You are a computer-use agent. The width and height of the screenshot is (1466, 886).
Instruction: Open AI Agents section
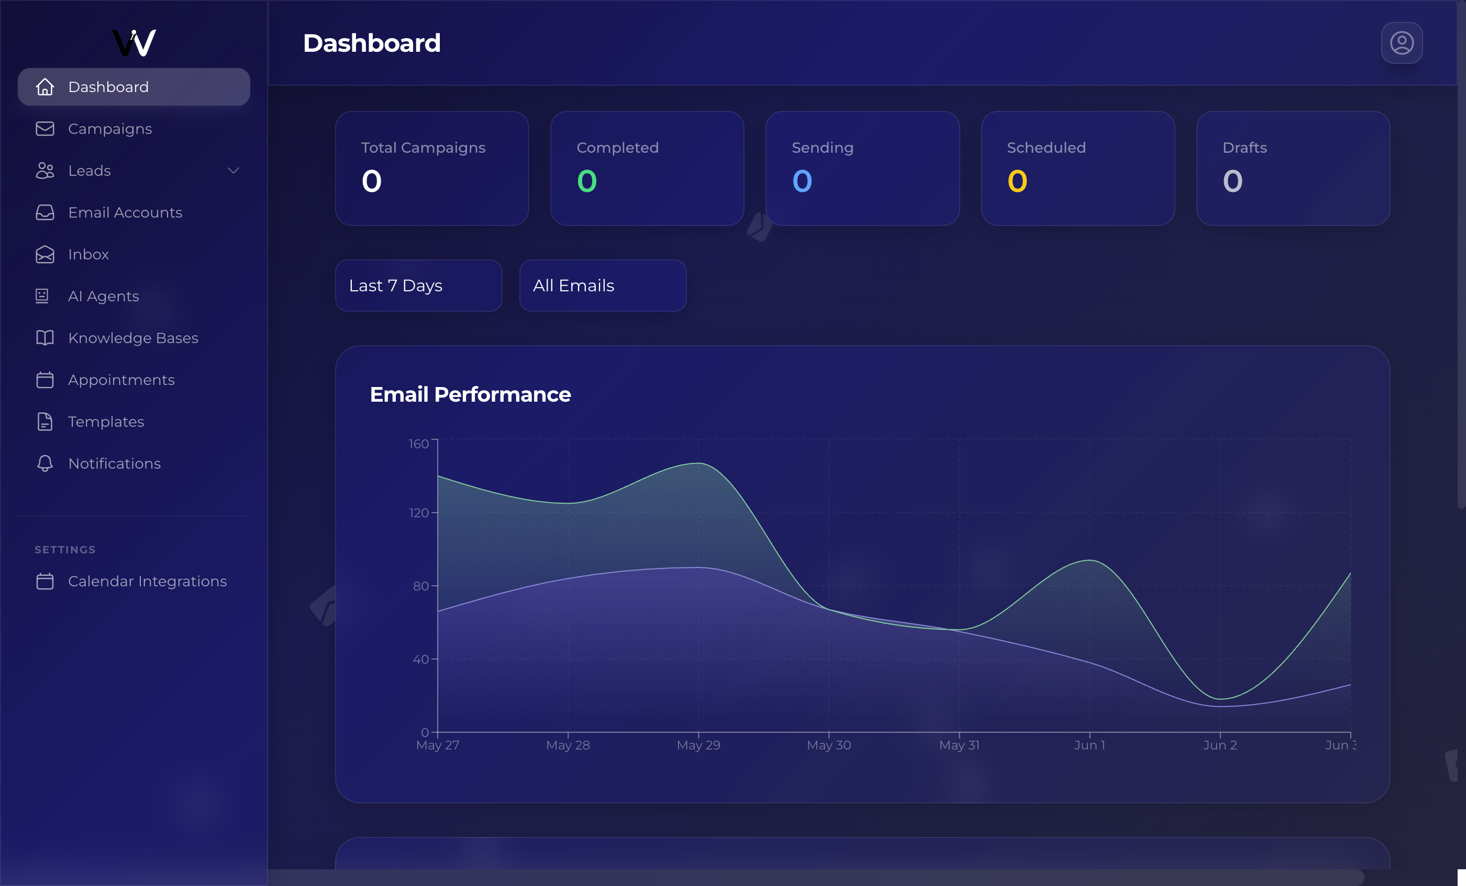tap(134, 296)
